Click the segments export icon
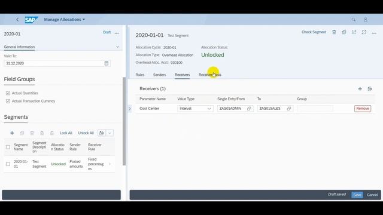 coord(102,133)
